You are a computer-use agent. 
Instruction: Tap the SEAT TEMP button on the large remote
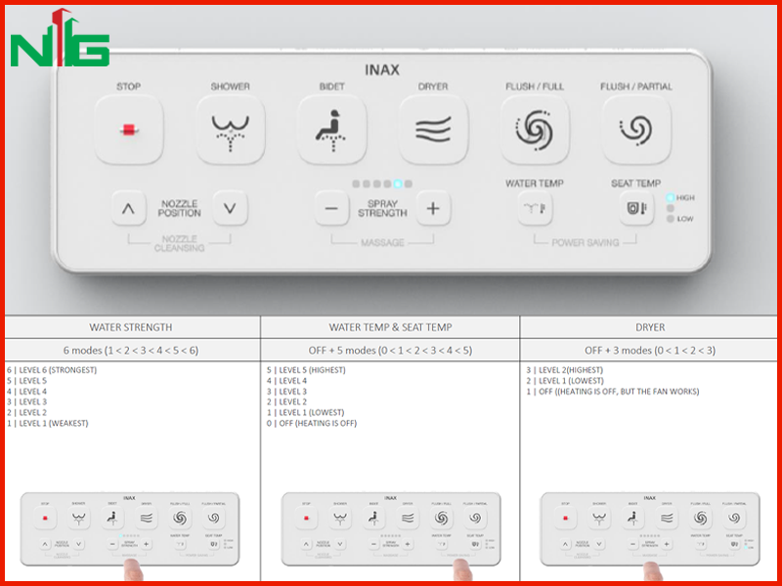pyautogui.click(x=636, y=208)
